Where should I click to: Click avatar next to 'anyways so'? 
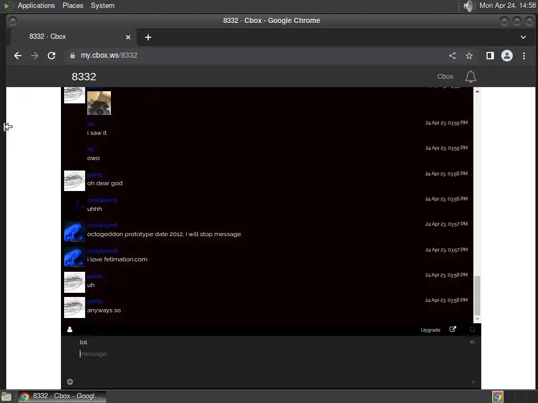75,307
